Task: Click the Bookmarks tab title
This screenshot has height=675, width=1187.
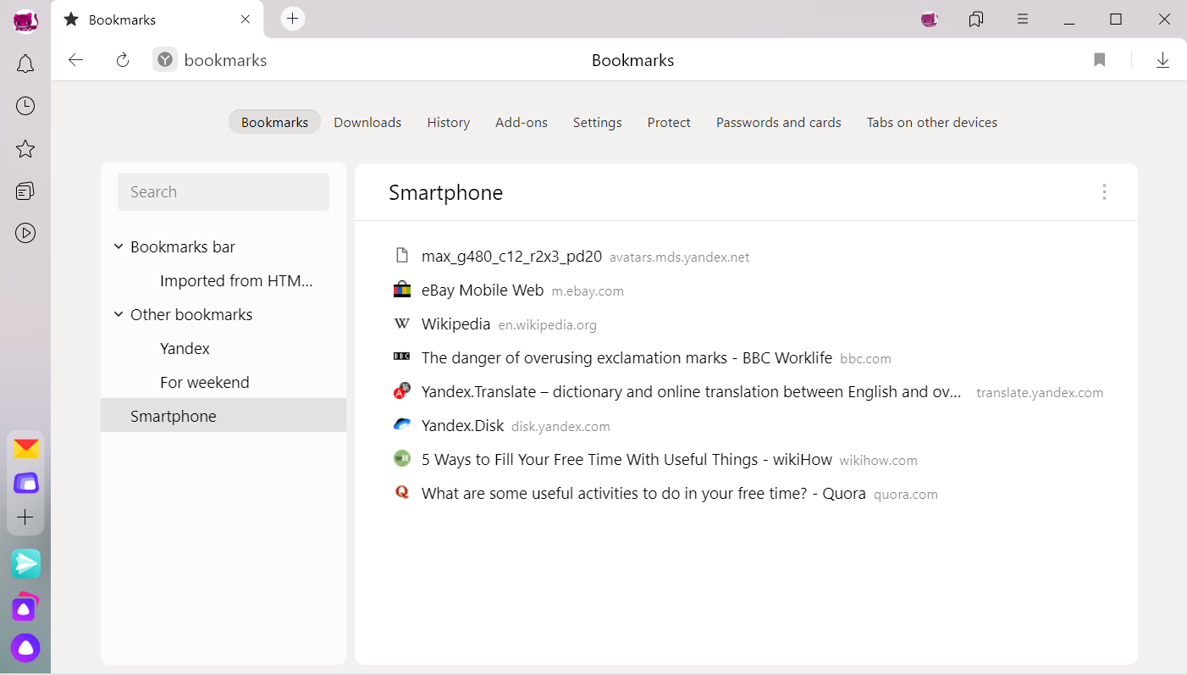Action: [122, 19]
